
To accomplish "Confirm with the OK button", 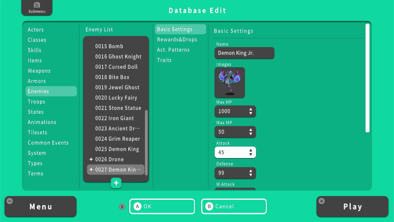I will click(162, 206).
